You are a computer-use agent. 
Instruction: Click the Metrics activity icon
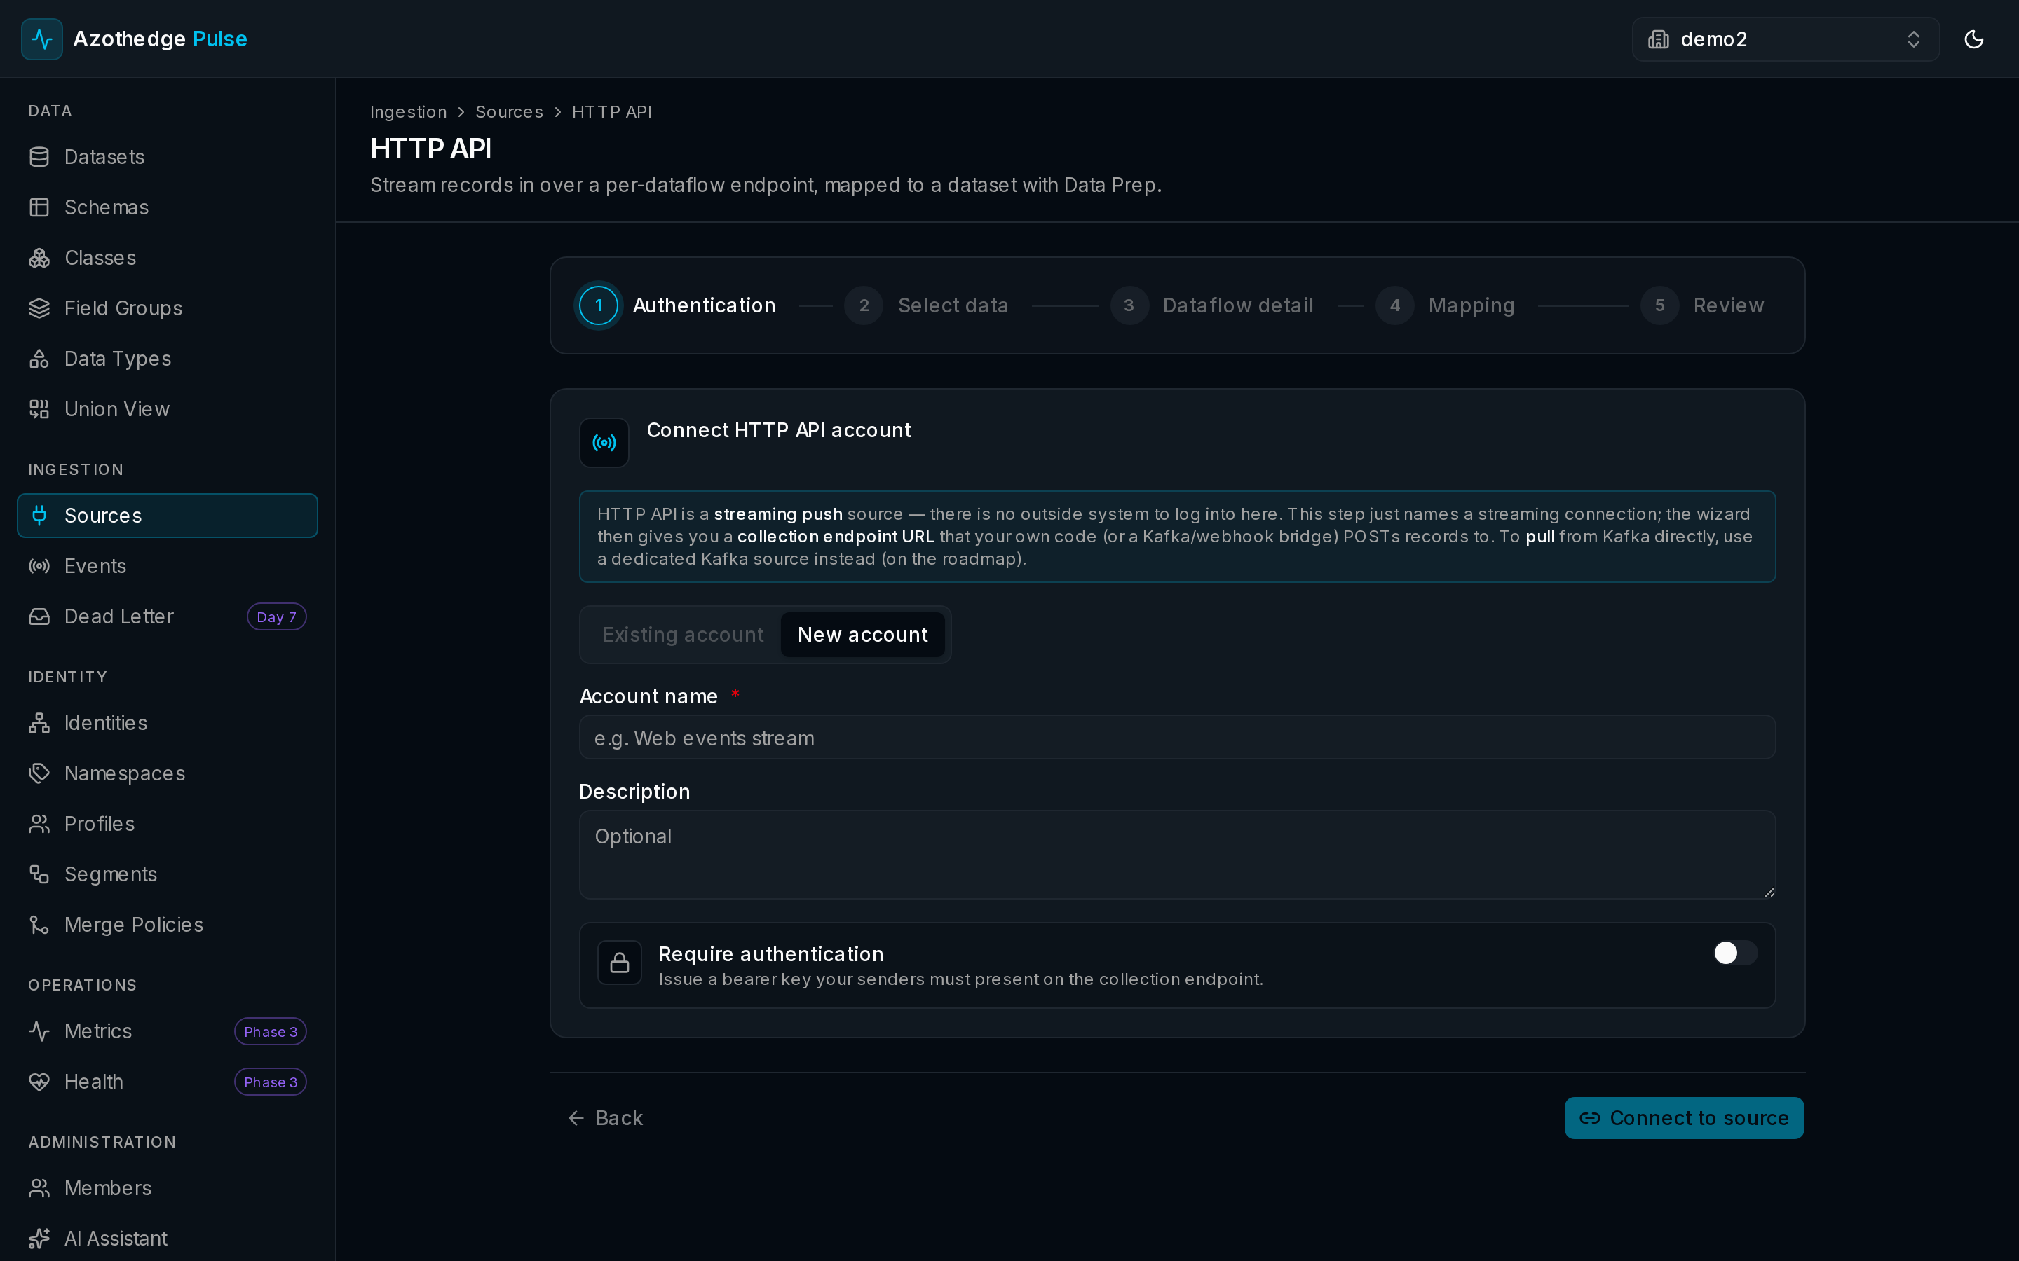(39, 1032)
